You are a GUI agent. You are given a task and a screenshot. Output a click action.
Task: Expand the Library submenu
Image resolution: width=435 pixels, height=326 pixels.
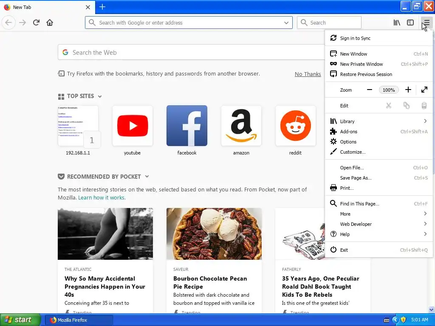tap(379, 121)
